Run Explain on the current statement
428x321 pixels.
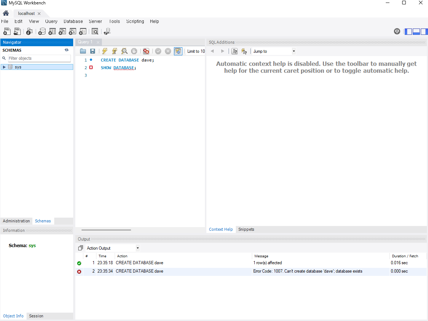[124, 51]
